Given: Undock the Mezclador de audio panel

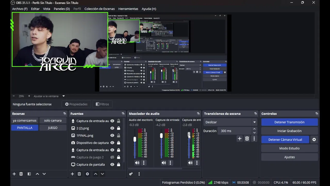Looking at the screenshot, I should pyautogui.click(x=198, y=114).
